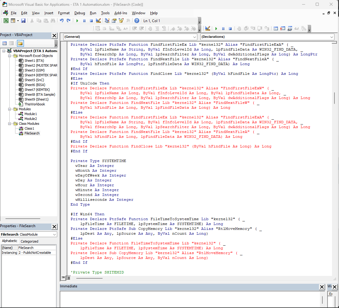Click the Find binoculars icon
Image resolution: width=339 pixels, height=308 pixels.
coord(53,21)
